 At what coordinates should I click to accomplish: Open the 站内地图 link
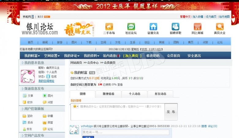(224, 17)
